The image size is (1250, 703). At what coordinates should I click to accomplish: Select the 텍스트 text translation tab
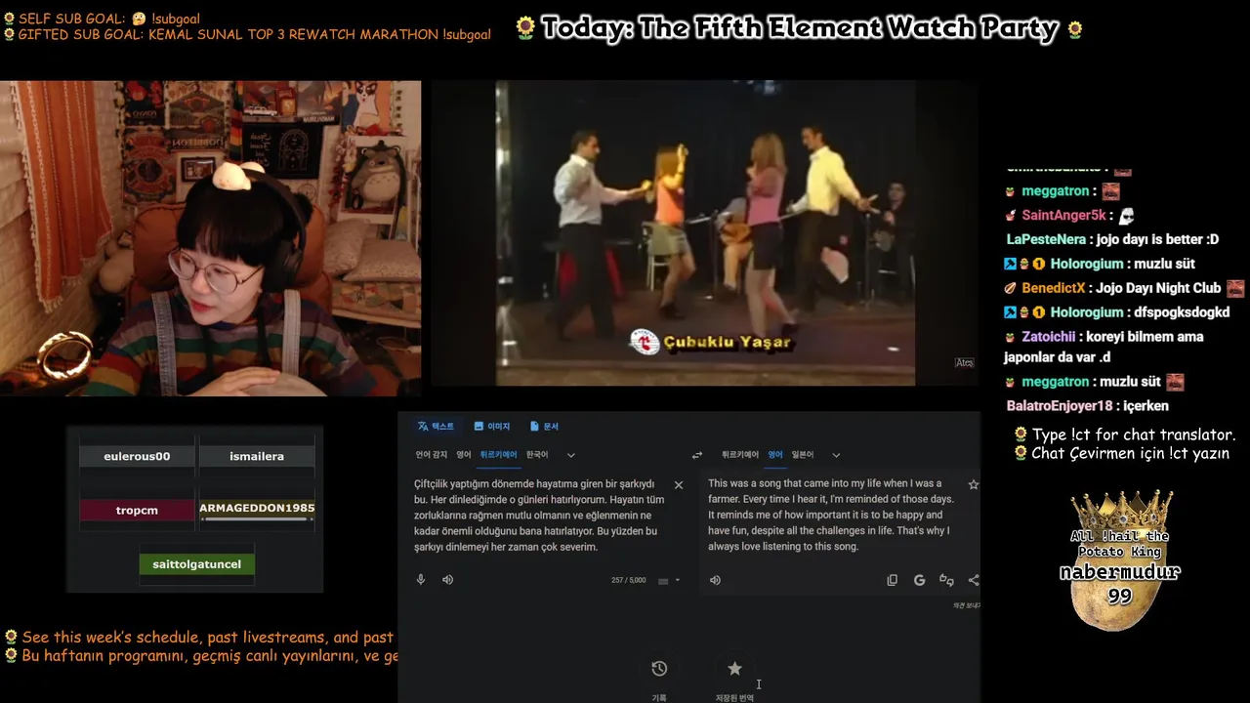pos(436,427)
